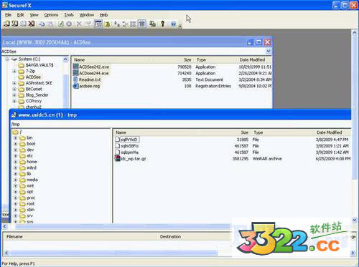Click the yellow folder toolbar icon
Image resolution: width=359 pixels, height=267 pixels.
pyautogui.click(x=107, y=24)
